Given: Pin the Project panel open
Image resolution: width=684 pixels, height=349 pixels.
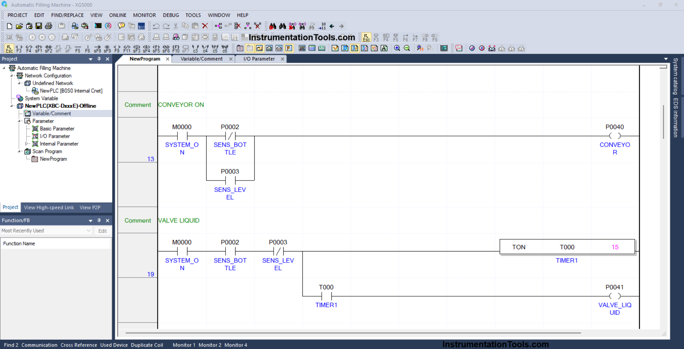Looking at the screenshot, I should pos(99,59).
